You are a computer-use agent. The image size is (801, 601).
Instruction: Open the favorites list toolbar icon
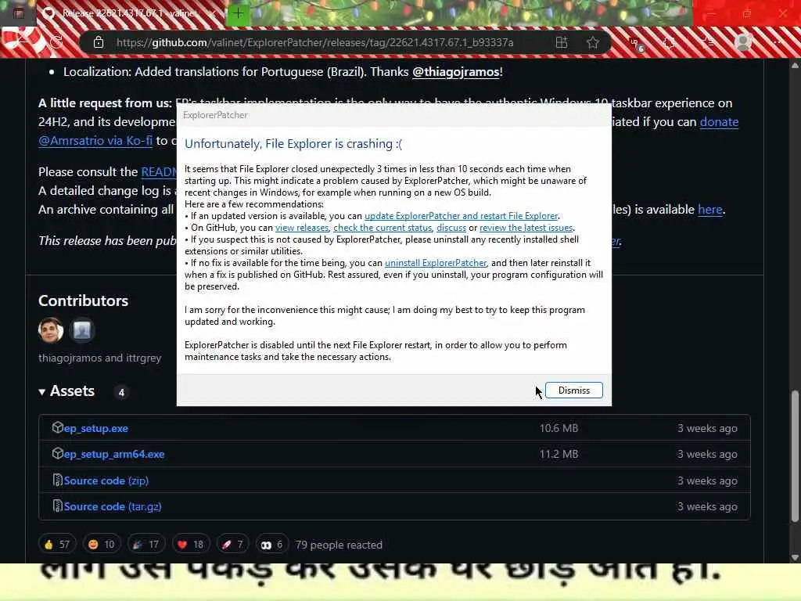(x=707, y=42)
